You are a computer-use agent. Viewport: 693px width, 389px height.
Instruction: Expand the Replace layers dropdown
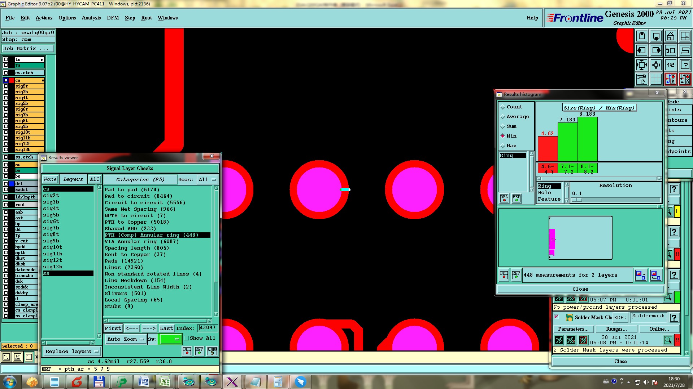(x=72, y=351)
